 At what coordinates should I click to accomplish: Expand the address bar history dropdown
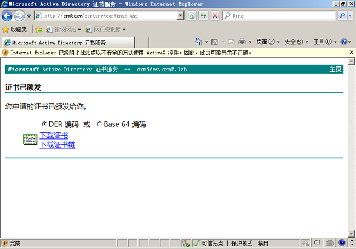[181, 16]
